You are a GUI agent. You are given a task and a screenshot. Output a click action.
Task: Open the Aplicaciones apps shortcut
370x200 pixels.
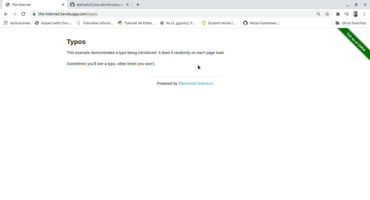17,23
